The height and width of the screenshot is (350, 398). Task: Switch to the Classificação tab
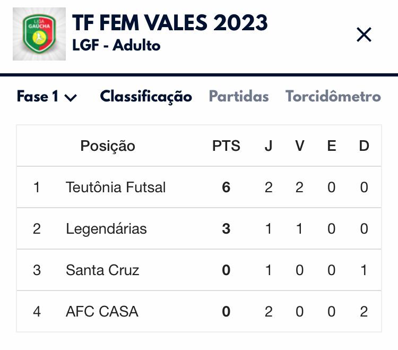pos(146,97)
